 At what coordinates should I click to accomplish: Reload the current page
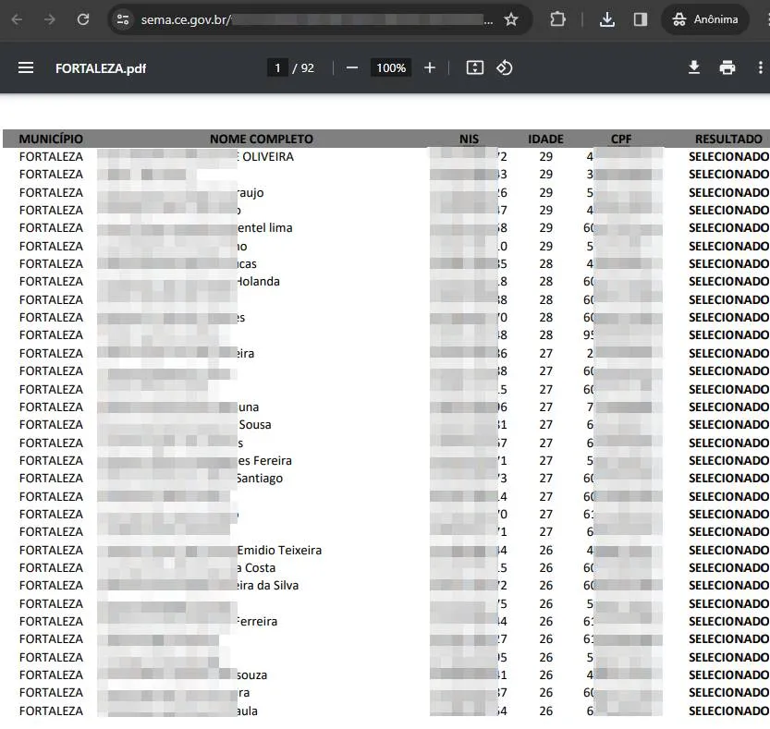point(83,19)
